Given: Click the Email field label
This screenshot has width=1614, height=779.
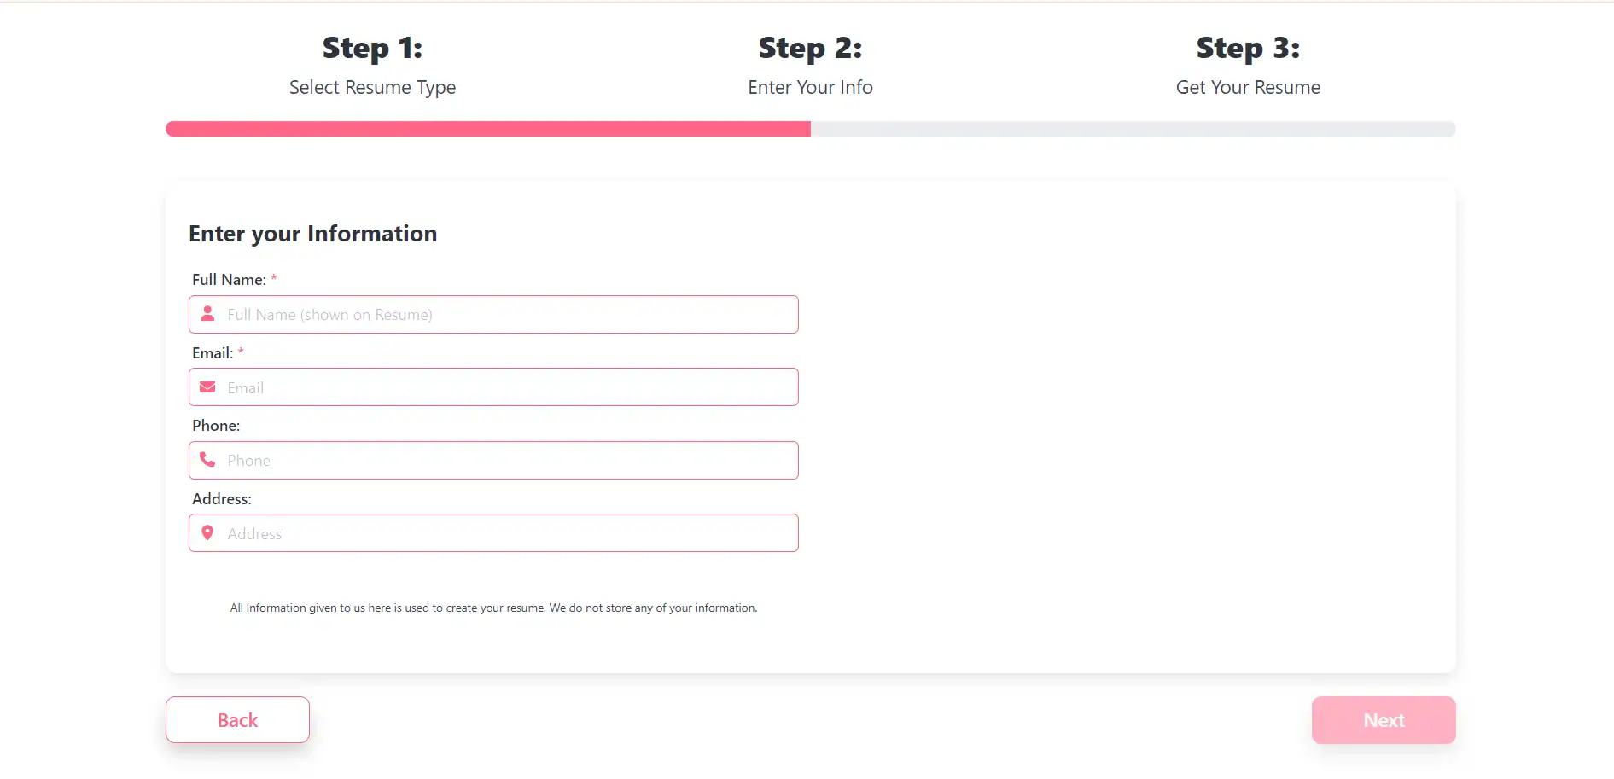Looking at the screenshot, I should click(x=213, y=353).
